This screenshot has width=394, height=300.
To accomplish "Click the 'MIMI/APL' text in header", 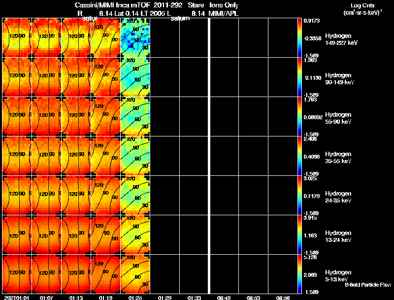I will coord(224,14).
